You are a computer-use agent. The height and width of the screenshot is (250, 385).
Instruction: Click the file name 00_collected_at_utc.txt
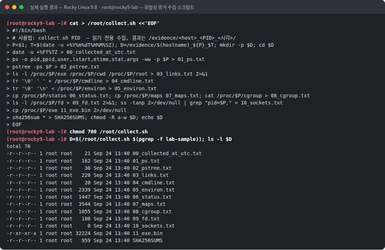(167, 153)
